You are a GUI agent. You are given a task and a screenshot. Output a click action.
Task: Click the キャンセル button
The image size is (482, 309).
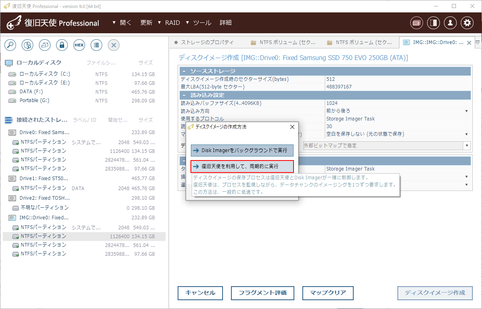[200, 293]
